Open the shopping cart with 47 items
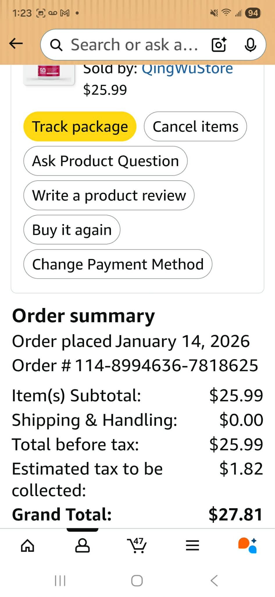Viewport: 275px width, 597px height. pyautogui.click(x=137, y=545)
